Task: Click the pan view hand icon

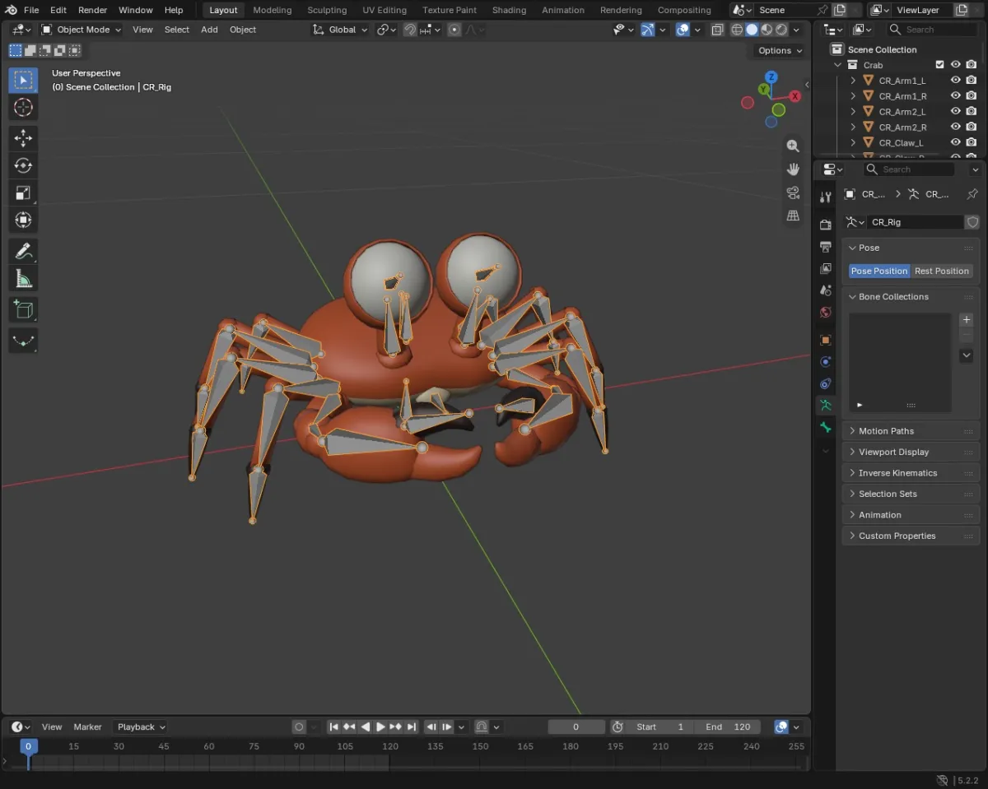Action: tap(793, 169)
